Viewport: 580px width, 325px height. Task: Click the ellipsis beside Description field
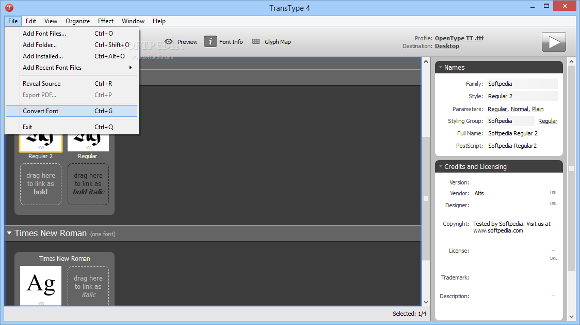click(x=554, y=296)
